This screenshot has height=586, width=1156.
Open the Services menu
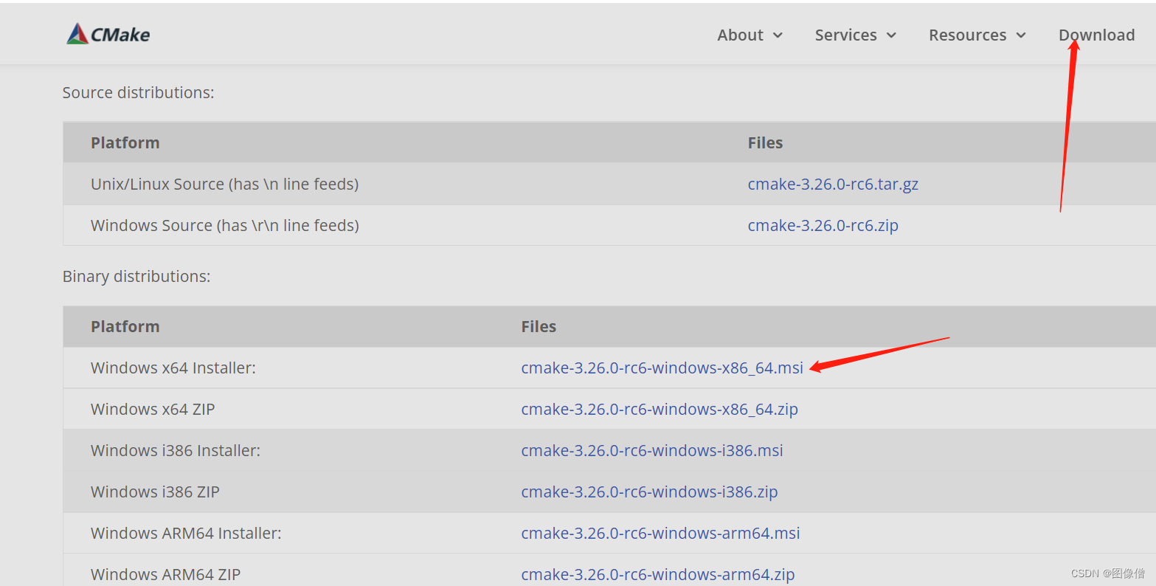pos(845,35)
